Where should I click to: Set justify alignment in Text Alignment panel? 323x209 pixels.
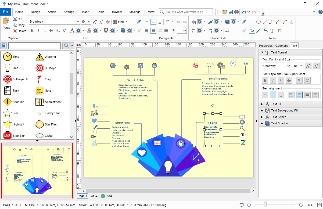click(x=315, y=95)
